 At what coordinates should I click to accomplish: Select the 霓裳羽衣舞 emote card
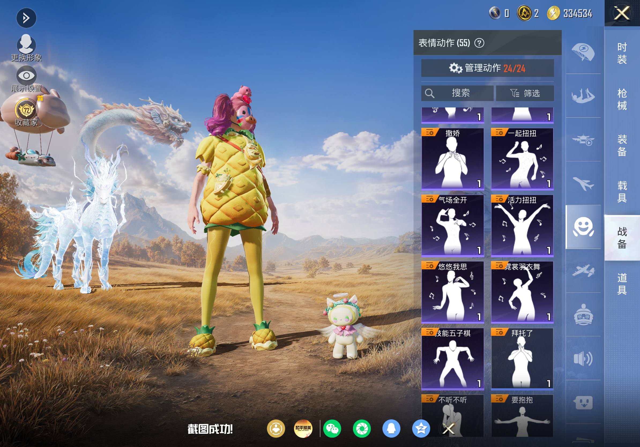522,292
